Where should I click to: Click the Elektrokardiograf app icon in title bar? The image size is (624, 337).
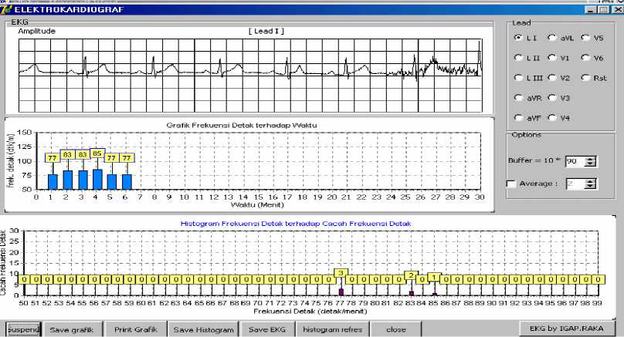8,8
